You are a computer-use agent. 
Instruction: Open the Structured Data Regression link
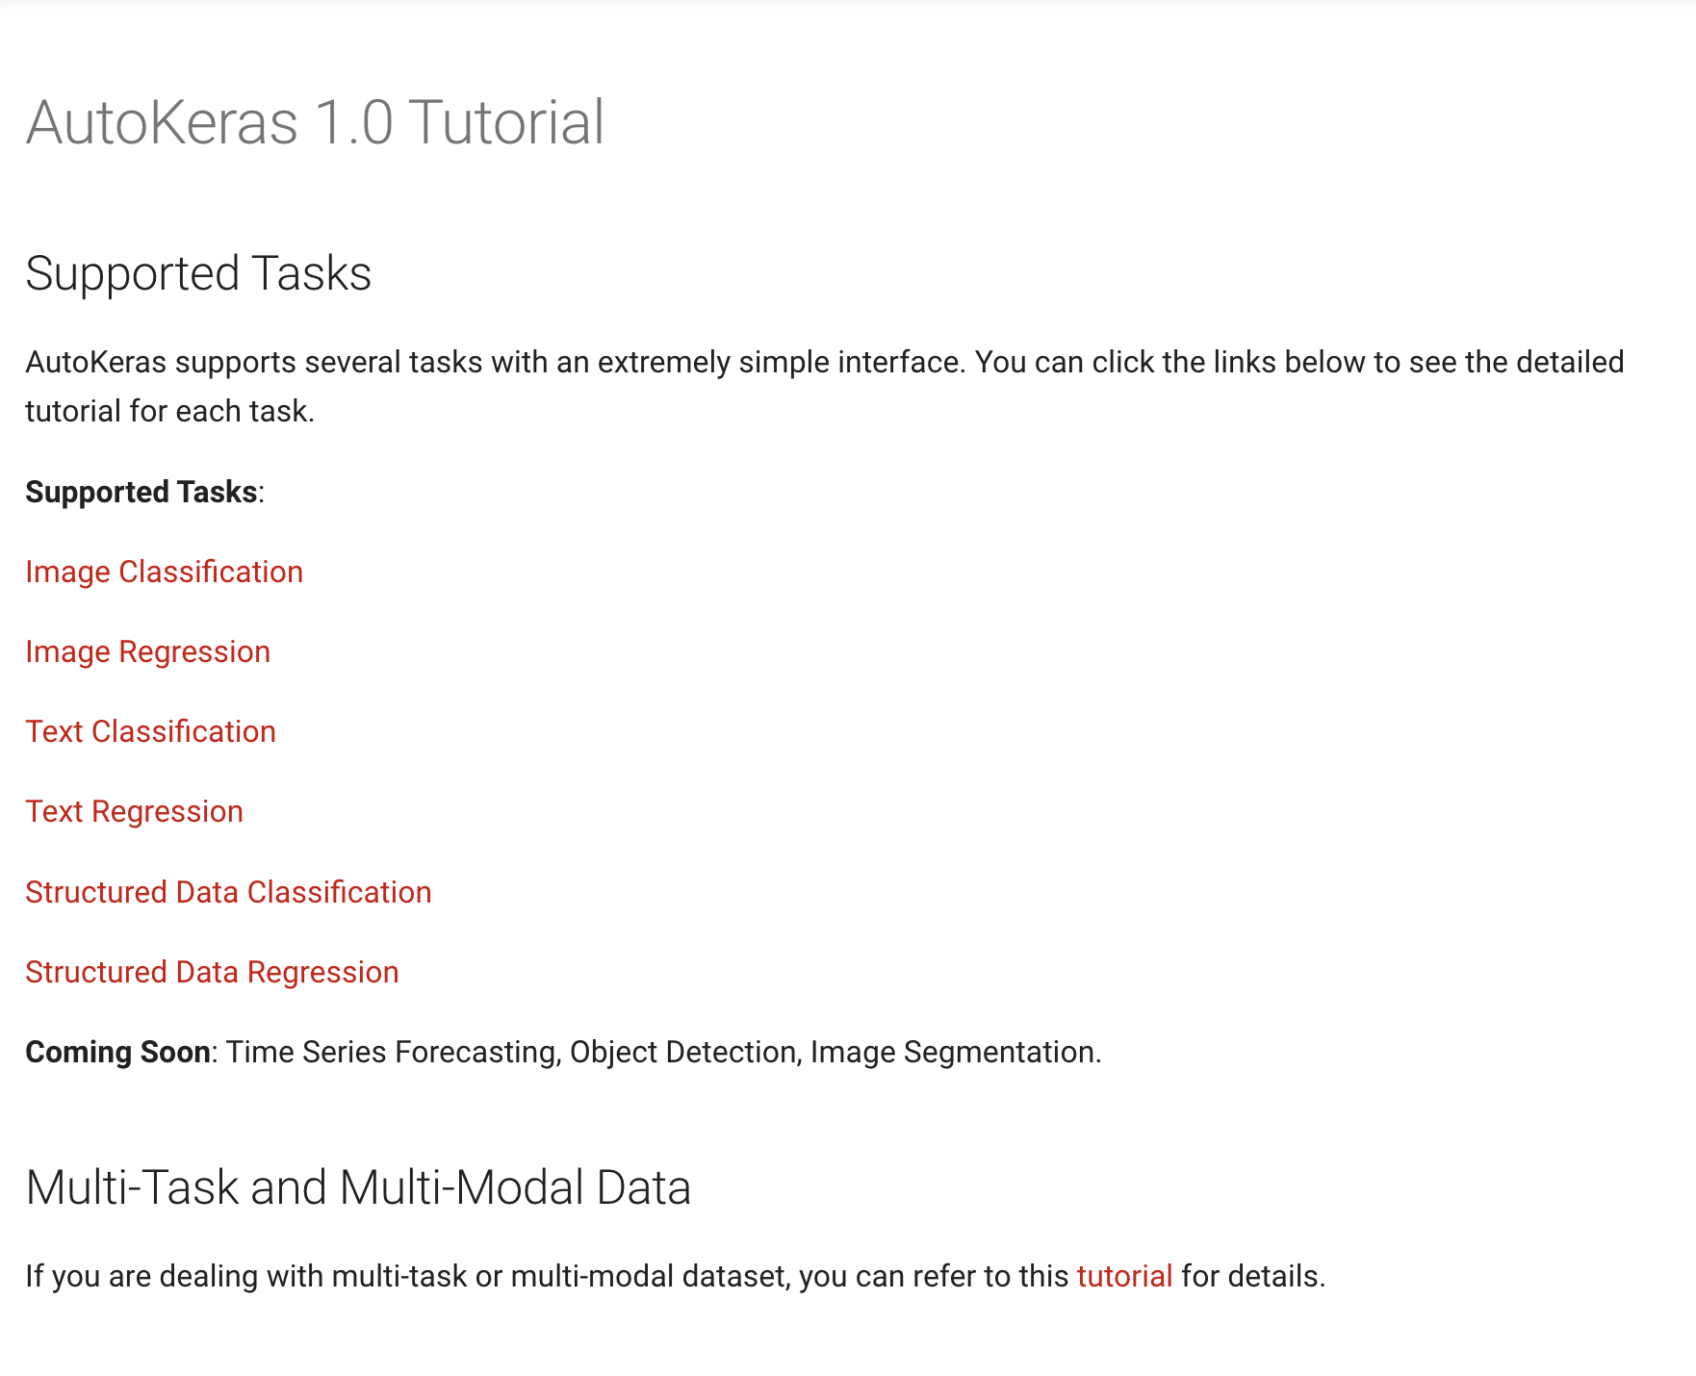coord(213,973)
